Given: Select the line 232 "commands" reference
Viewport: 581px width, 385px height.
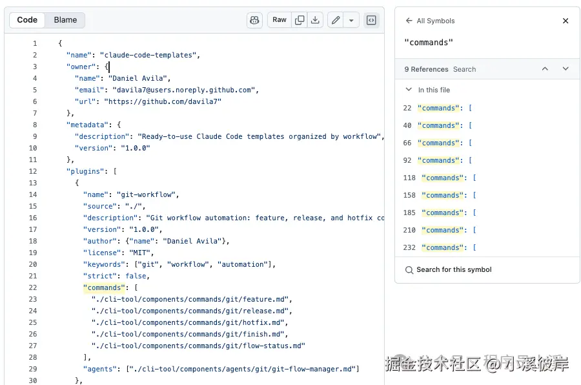Looking at the screenshot, I should click(442, 247).
